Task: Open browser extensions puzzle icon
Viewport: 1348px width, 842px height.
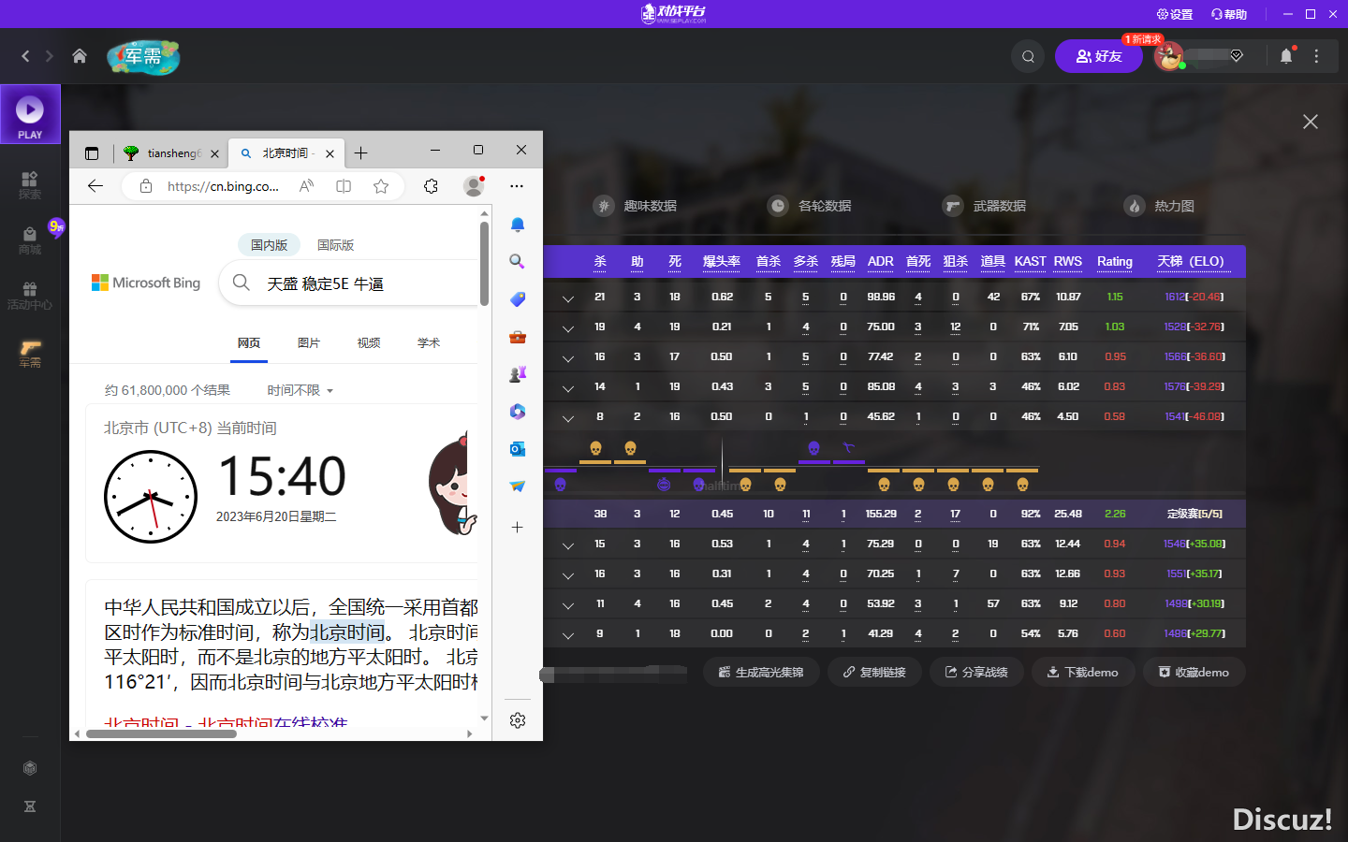Action: (431, 186)
